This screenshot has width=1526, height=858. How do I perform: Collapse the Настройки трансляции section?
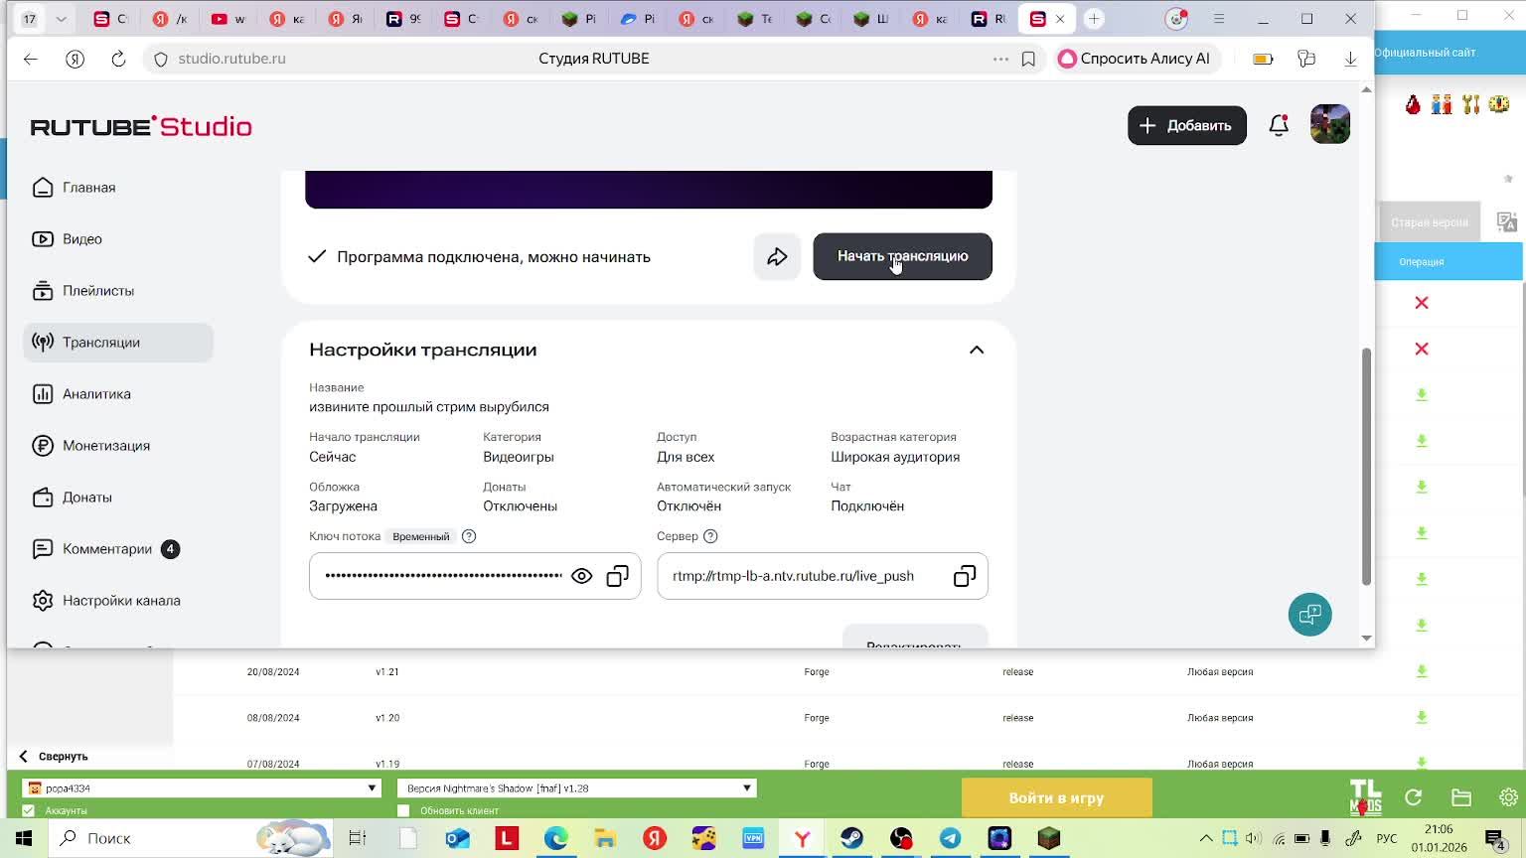(977, 350)
